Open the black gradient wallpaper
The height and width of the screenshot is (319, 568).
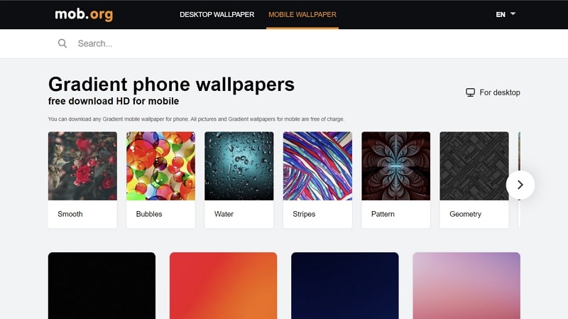point(102,286)
